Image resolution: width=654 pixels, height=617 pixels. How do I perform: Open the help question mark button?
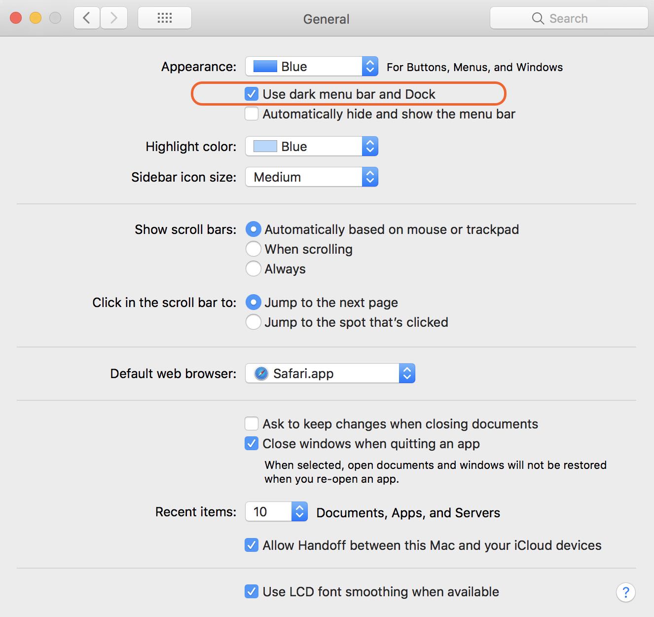click(x=625, y=592)
